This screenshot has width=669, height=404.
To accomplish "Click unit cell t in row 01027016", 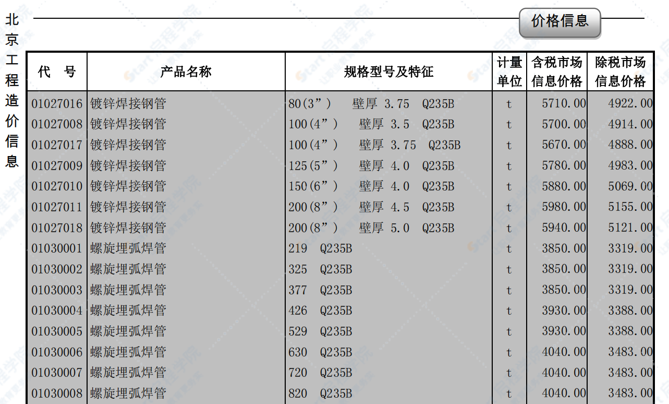I will pos(509,104).
